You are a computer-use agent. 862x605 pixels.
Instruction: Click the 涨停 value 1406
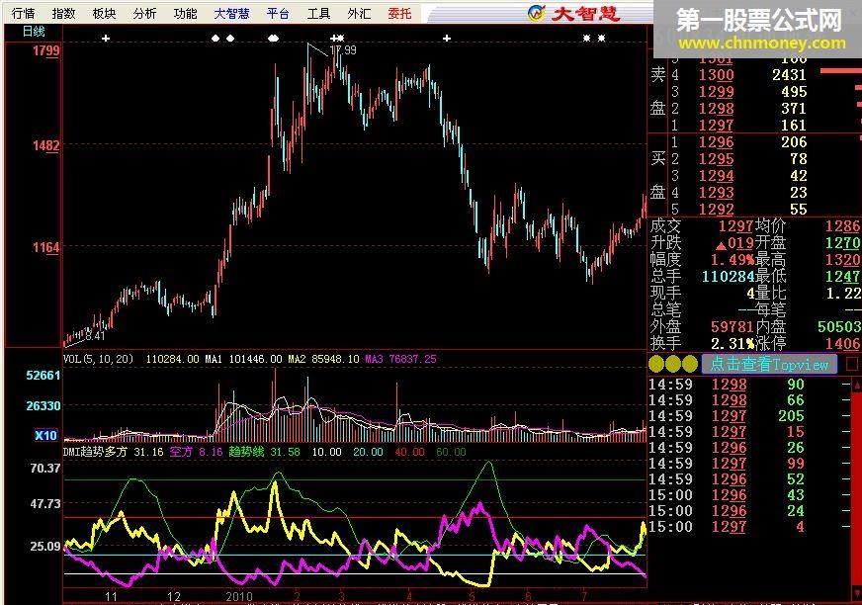842,344
